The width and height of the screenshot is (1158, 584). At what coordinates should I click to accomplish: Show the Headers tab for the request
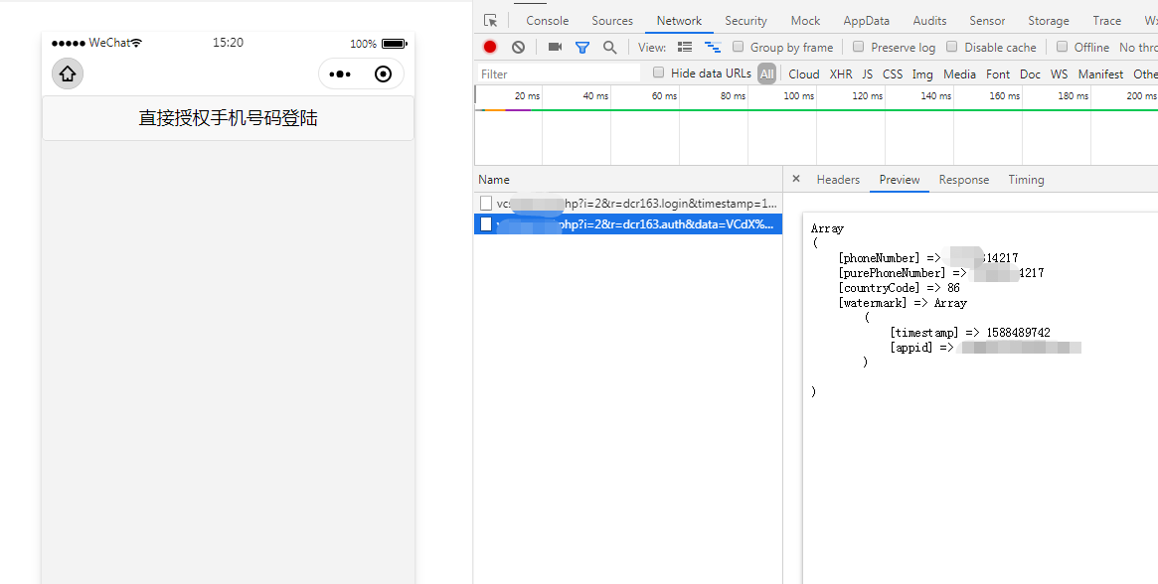click(x=838, y=180)
